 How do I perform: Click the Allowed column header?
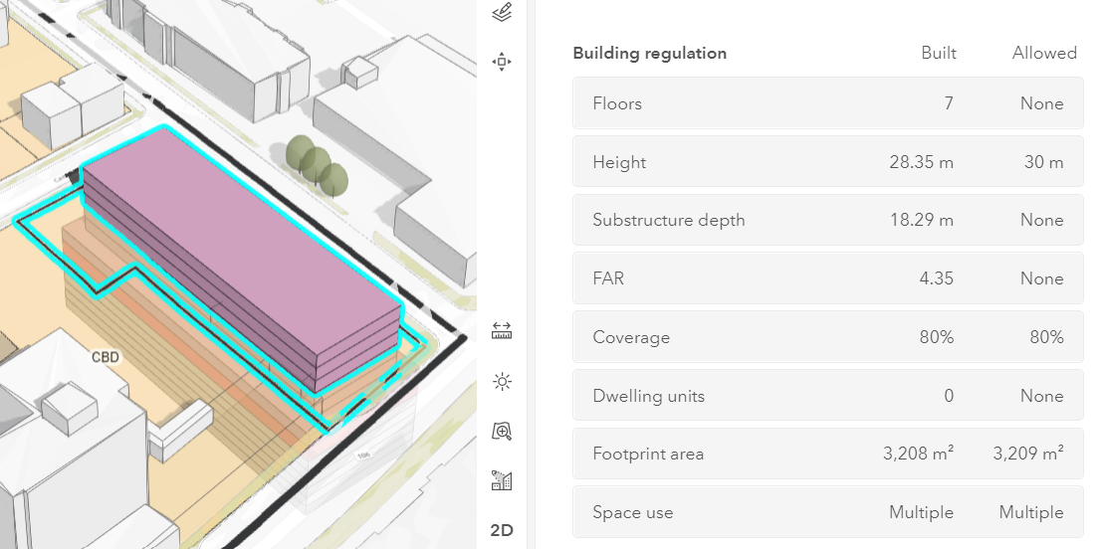(x=1044, y=53)
